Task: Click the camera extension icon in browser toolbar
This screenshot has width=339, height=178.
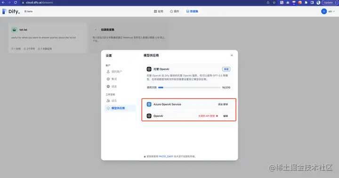Action: pos(288,3)
